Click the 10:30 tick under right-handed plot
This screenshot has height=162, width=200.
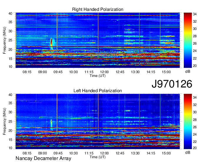point(74,72)
